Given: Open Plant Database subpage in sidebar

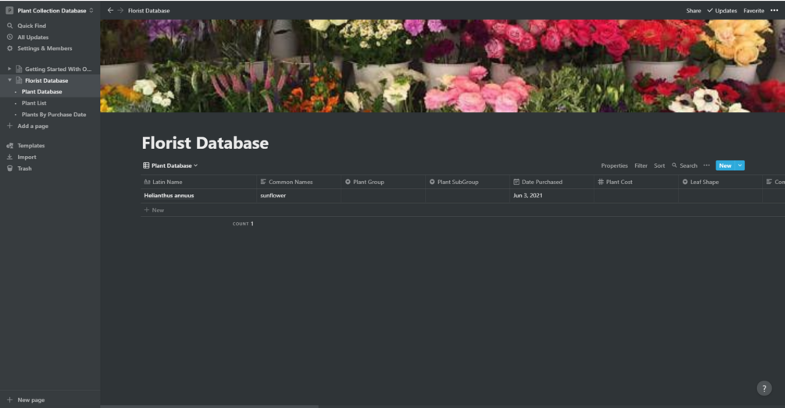Looking at the screenshot, I should tap(41, 92).
